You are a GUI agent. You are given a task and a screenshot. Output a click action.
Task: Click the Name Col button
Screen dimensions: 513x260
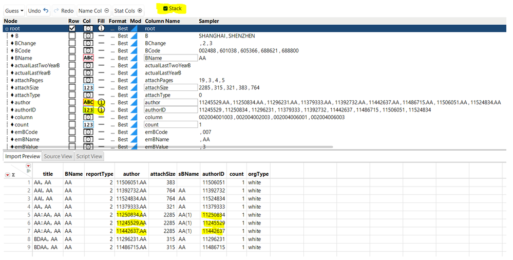[93, 11]
